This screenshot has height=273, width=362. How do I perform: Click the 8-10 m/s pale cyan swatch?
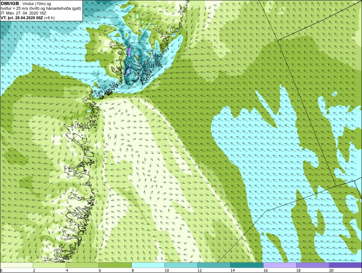point(148,265)
